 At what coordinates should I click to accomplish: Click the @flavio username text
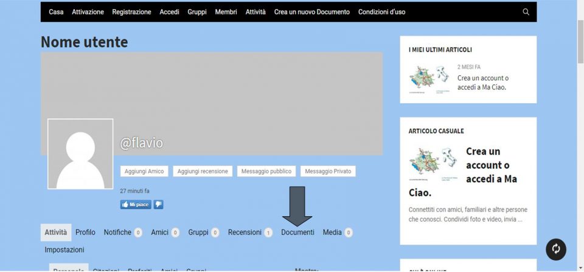click(142, 143)
